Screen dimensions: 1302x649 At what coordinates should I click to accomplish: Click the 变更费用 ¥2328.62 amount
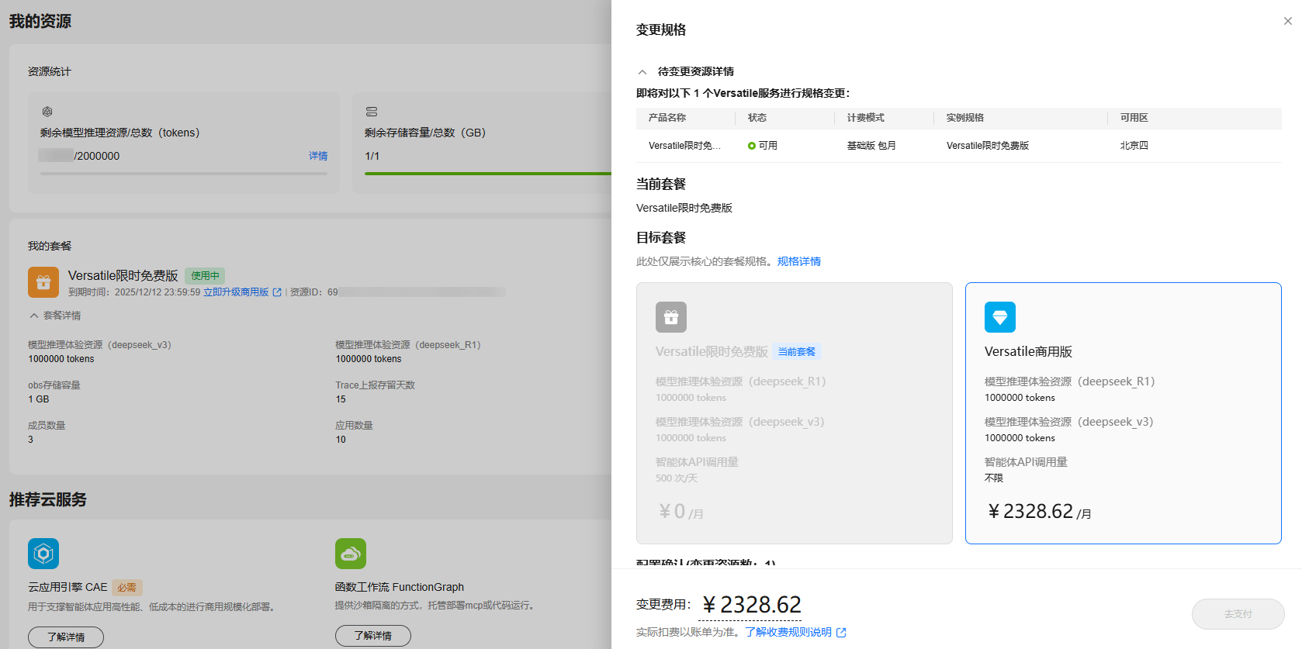752,605
